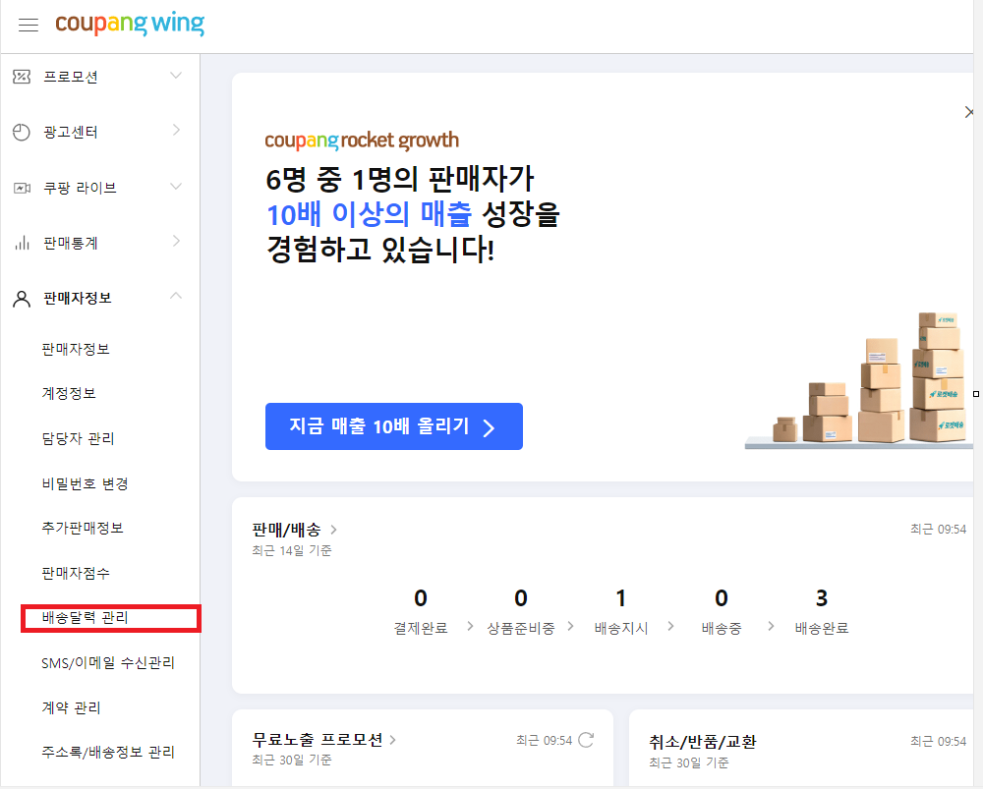Image resolution: width=983 pixels, height=789 pixels.
Task: Click the 판매통계 bar chart icon
Action: pos(22,243)
